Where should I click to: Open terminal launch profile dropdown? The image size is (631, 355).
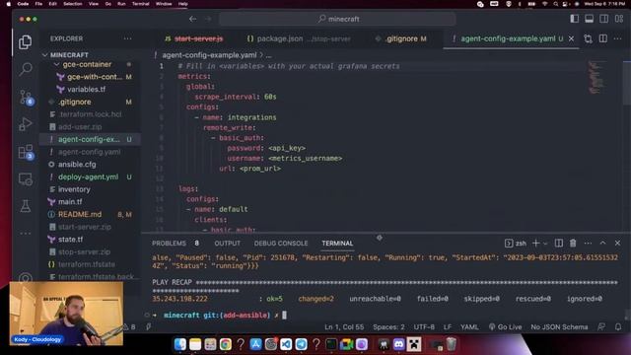click(545, 244)
